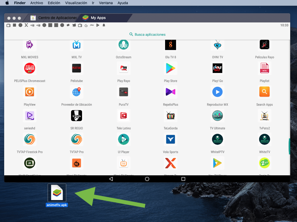Open Search Apps

point(264,92)
